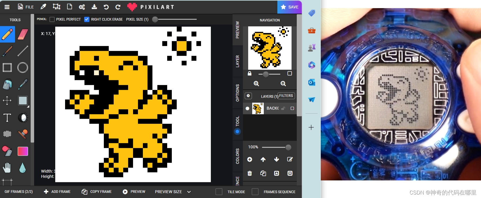Viewport: 481px width, 198px height.
Task: Duplicate the current layer
Action: [263, 173]
